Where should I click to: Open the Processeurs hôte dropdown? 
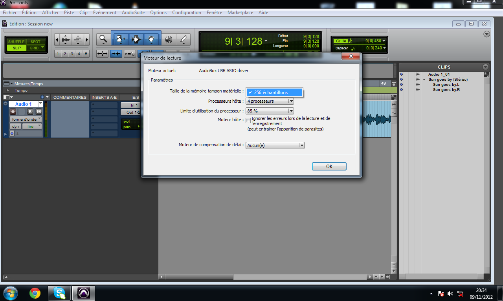point(270,101)
